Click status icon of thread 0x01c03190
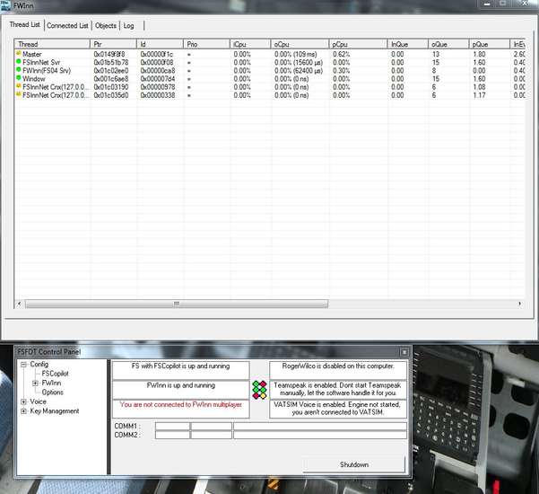539x494 pixels. [x=19, y=86]
